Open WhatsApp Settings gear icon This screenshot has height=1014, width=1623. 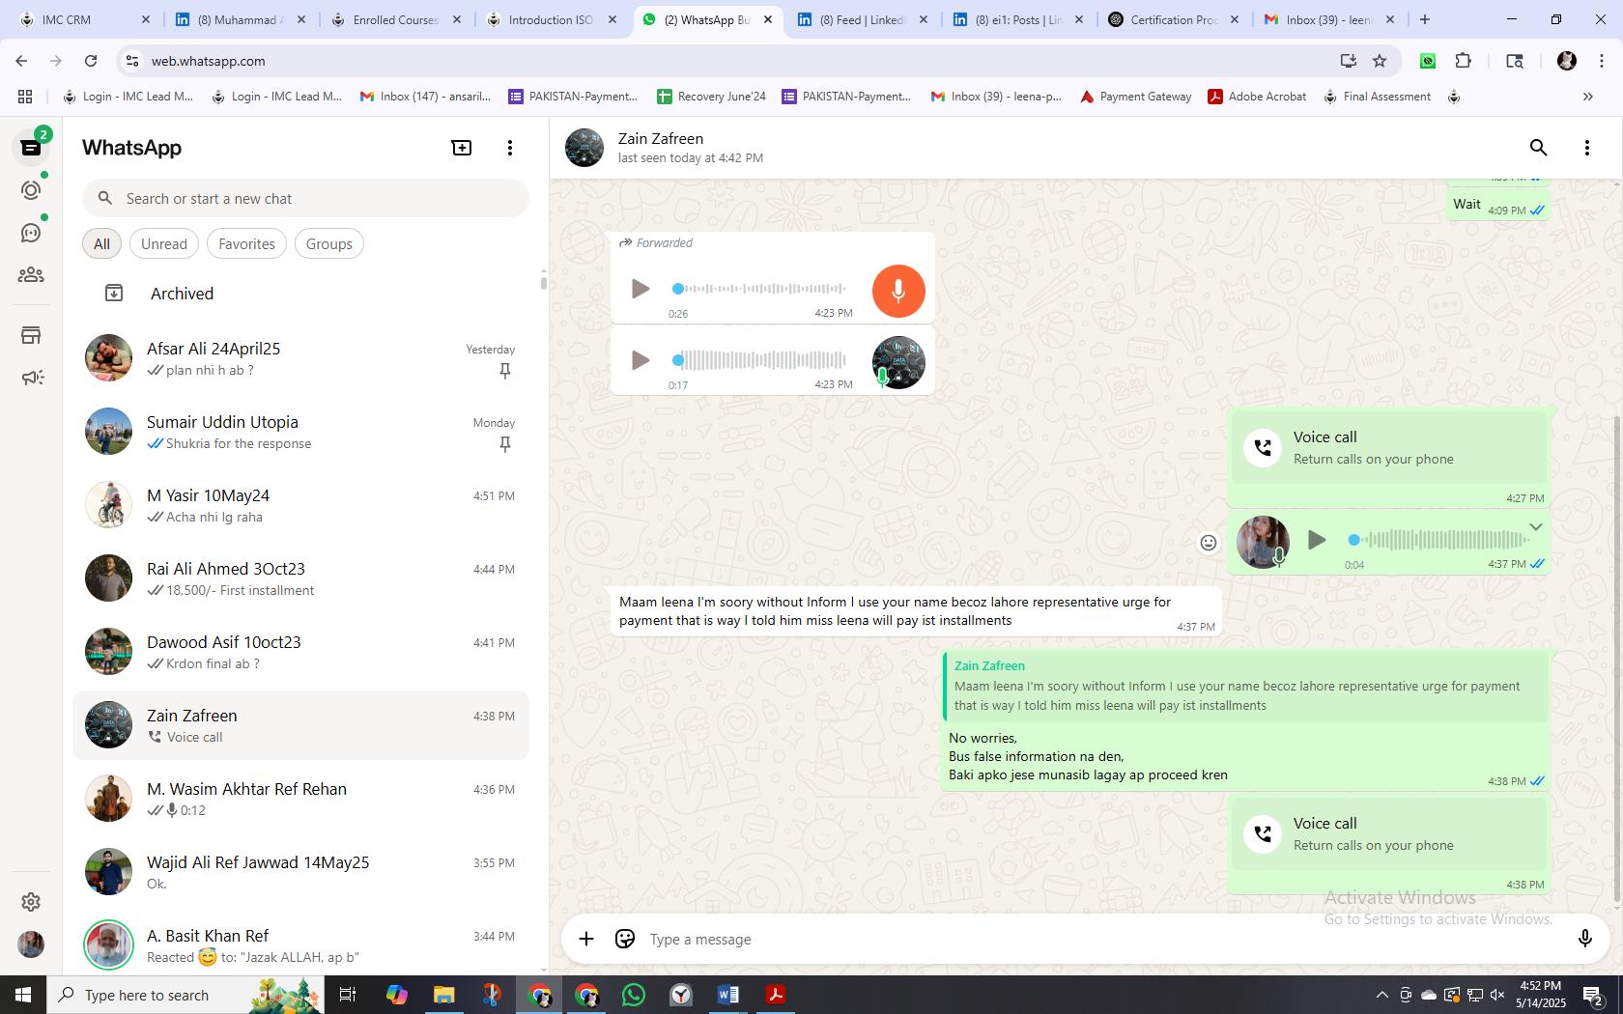pyautogui.click(x=31, y=901)
